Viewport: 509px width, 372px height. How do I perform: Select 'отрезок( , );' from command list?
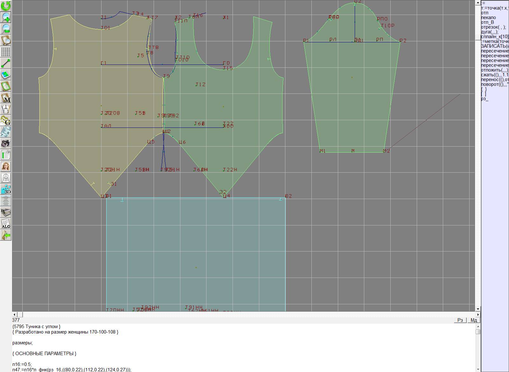tap(493, 27)
